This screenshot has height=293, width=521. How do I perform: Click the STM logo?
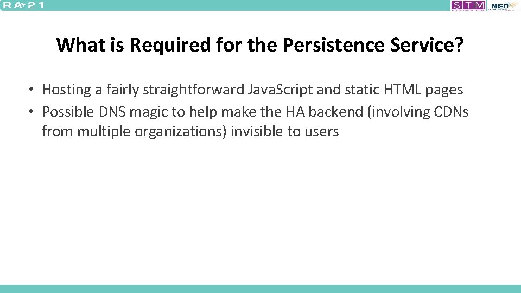(468, 5)
